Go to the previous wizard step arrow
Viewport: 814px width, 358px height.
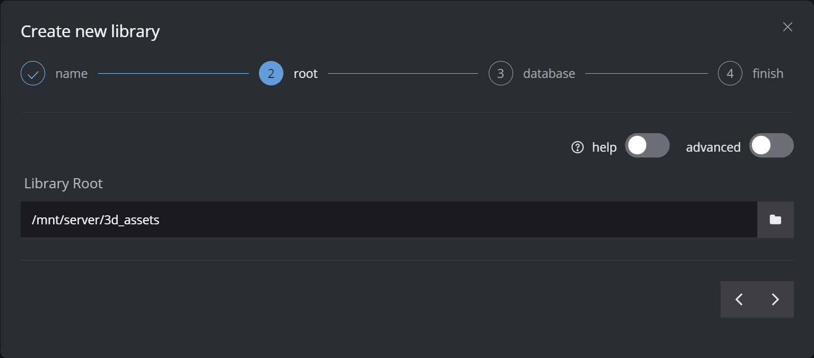coord(739,300)
